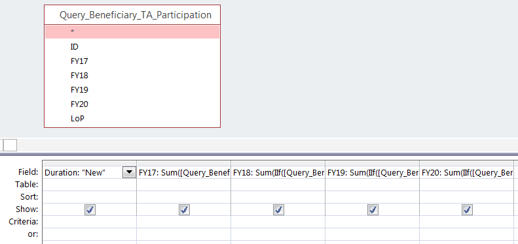Select FY17 in the field list
This screenshot has width=518, height=244.
pyautogui.click(x=132, y=61)
